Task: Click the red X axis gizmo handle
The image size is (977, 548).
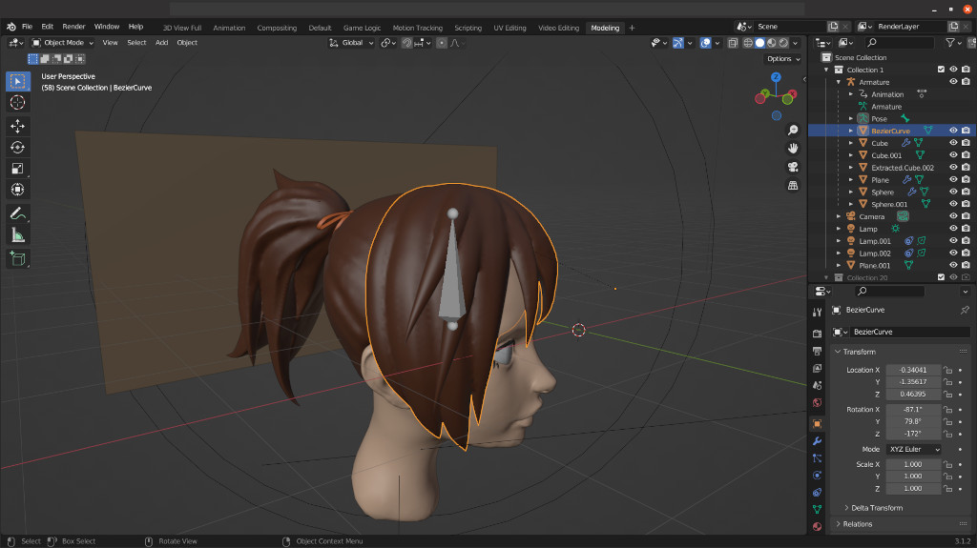Action: (x=793, y=94)
